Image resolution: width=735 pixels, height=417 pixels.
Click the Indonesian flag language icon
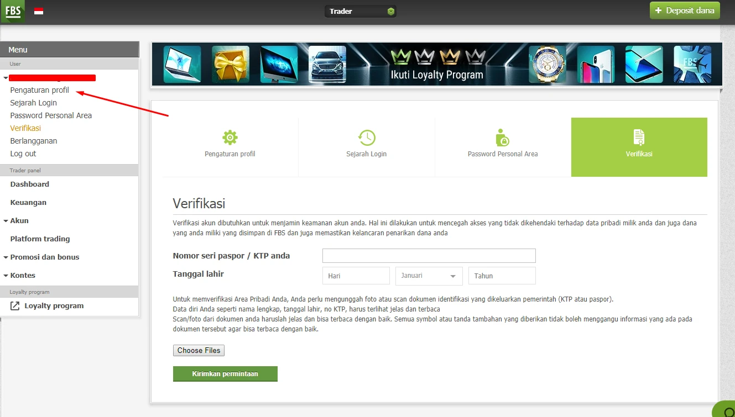point(39,11)
